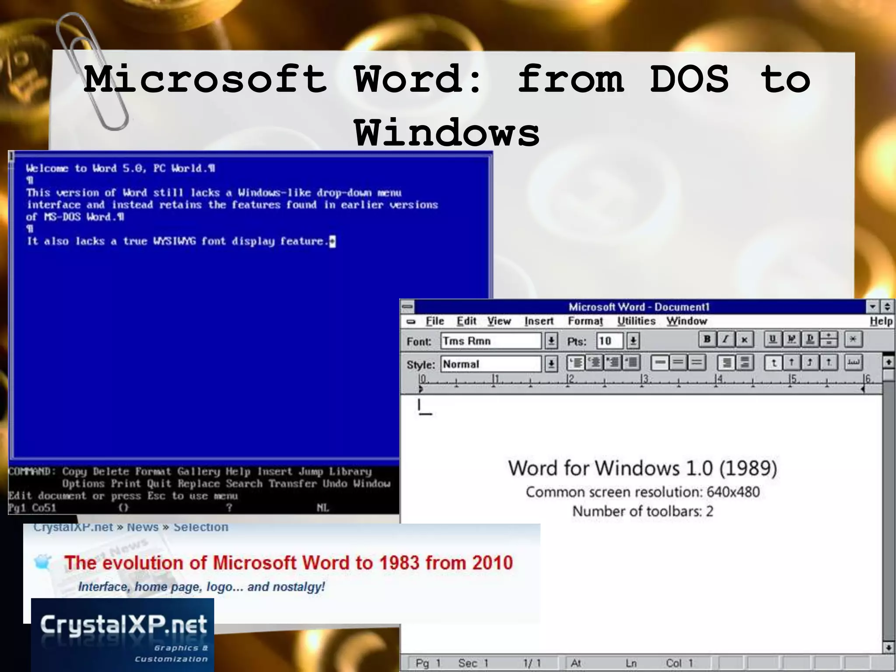Image resolution: width=896 pixels, height=672 pixels.
Task: Toggle double underline (D) button
Action: [810, 339]
